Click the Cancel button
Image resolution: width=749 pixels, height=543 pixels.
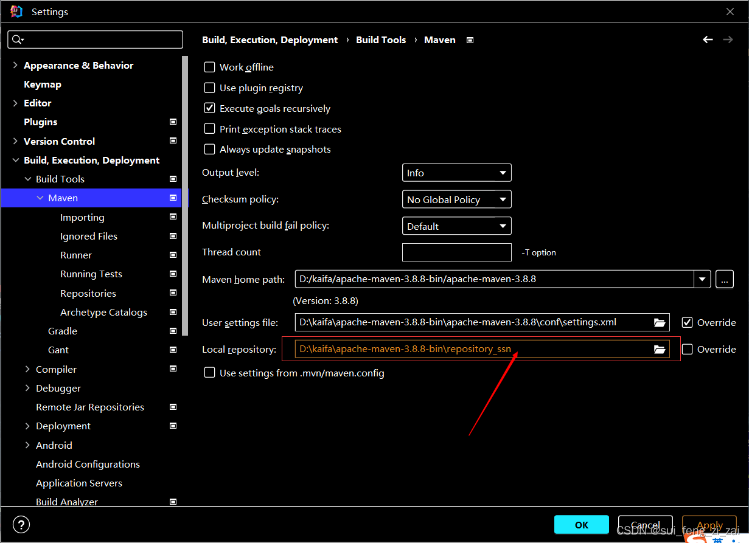pos(646,525)
